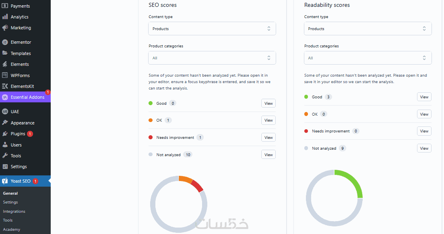View SEO Needs improvement products
The image size is (444, 234).
(268, 138)
